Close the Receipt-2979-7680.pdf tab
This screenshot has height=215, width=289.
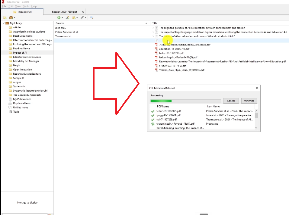click(x=82, y=12)
